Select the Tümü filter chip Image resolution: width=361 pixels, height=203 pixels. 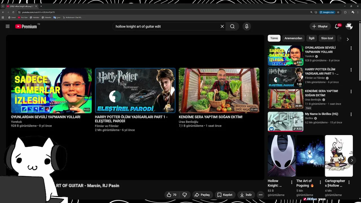tap(274, 38)
